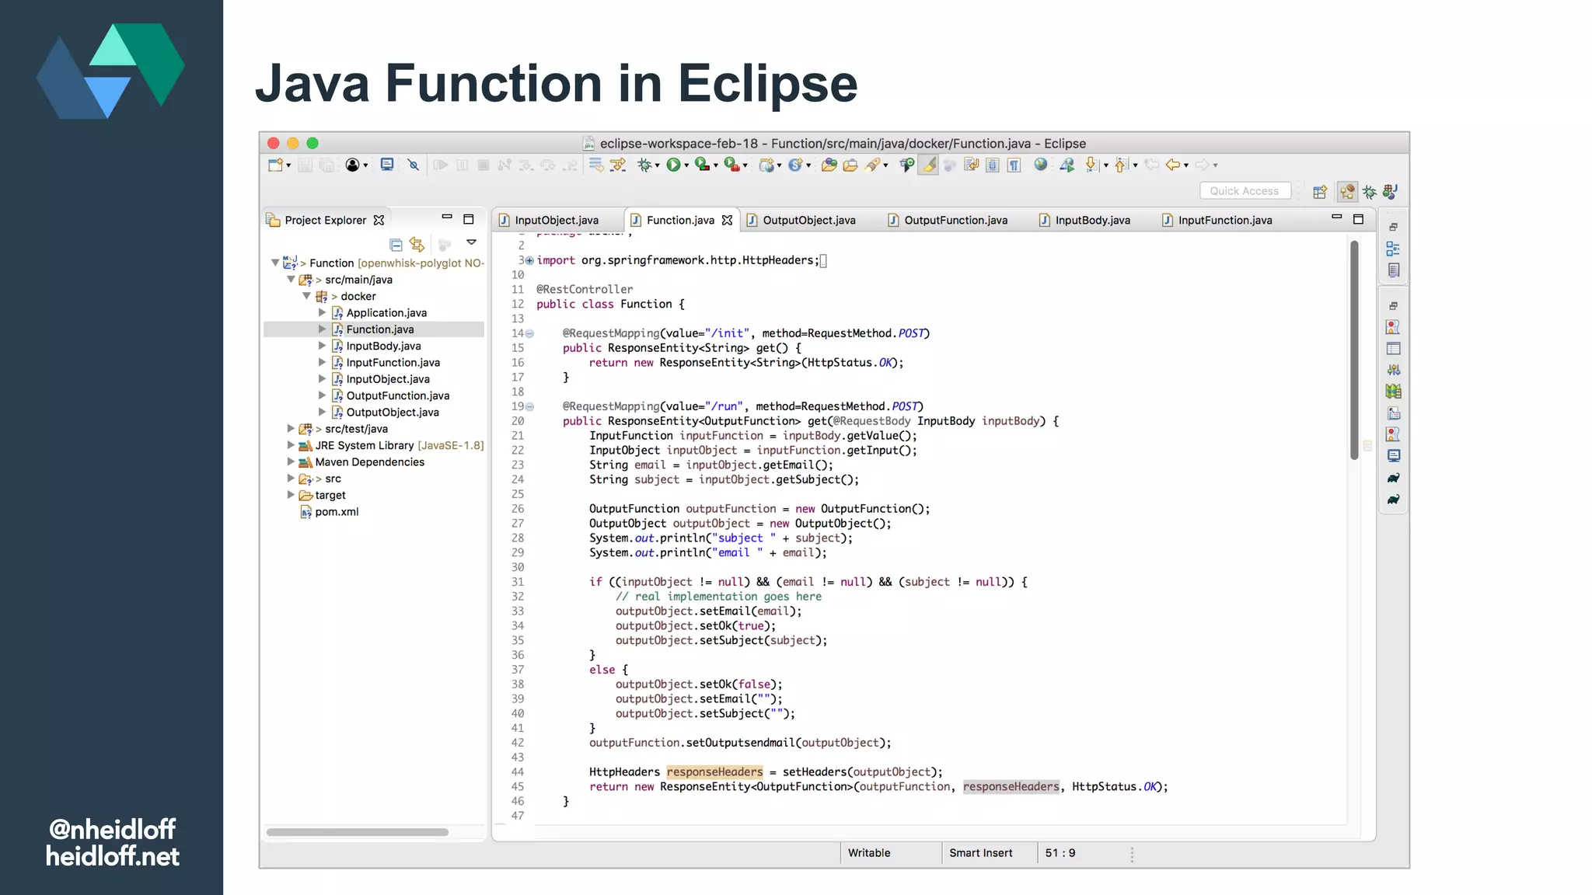Click the editor vertical scrollbar
The image size is (1592, 895).
[1354, 350]
